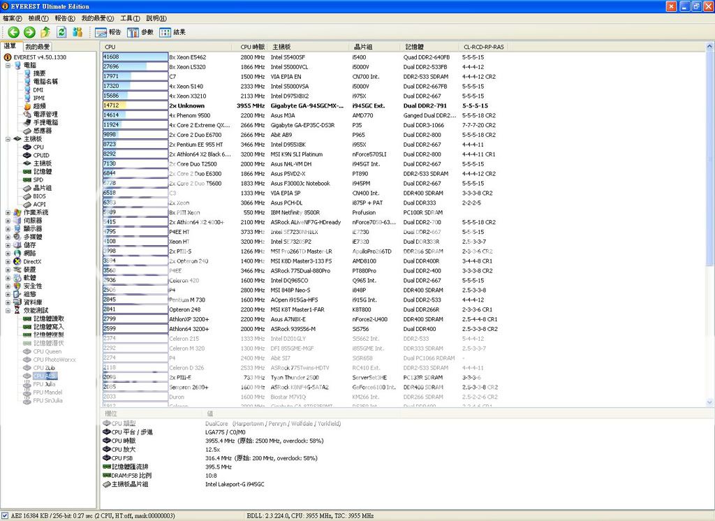Select the 記憶體讀取 benchmark
This screenshot has height=521, width=715.
pos(48,318)
